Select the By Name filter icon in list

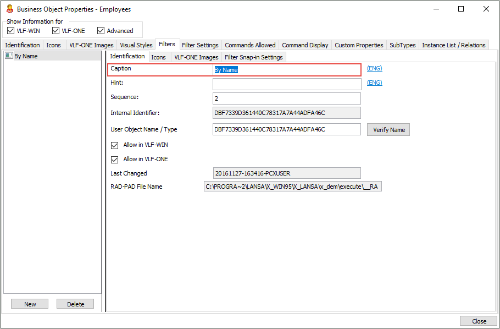pos(9,56)
